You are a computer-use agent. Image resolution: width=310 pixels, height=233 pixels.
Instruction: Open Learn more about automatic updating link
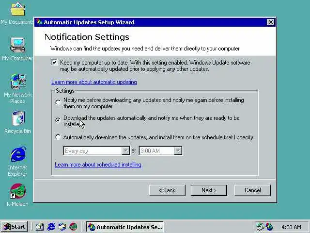tap(94, 82)
